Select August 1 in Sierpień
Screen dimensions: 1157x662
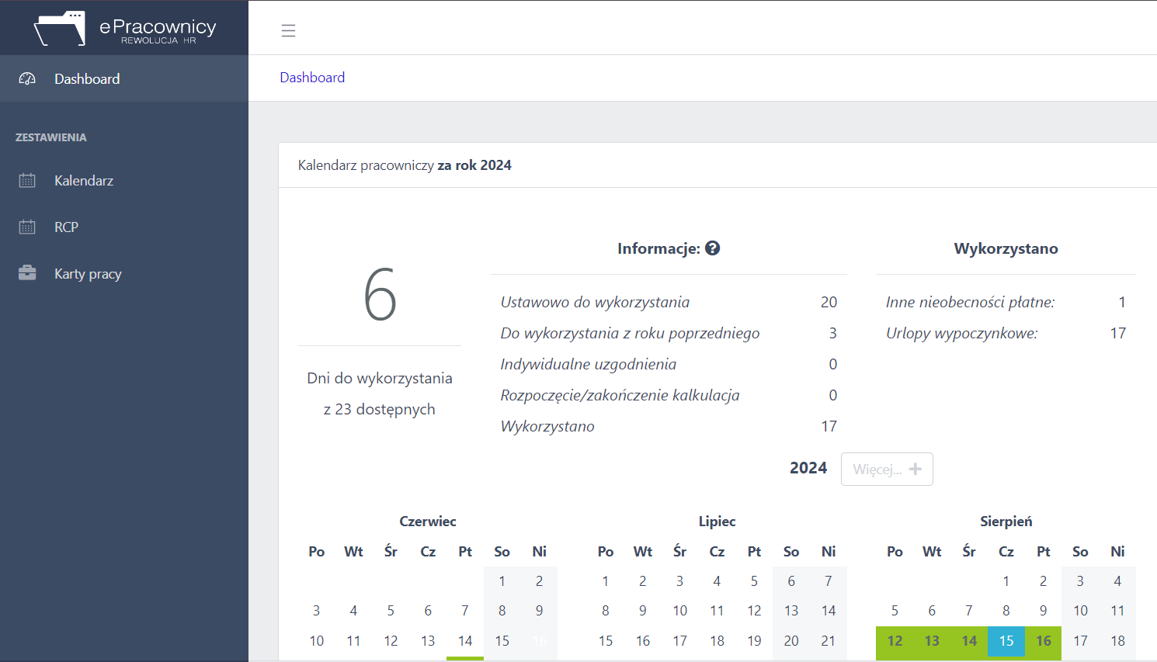tap(1006, 581)
